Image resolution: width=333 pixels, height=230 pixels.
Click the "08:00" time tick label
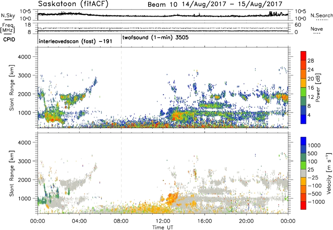[x=121, y=221]
